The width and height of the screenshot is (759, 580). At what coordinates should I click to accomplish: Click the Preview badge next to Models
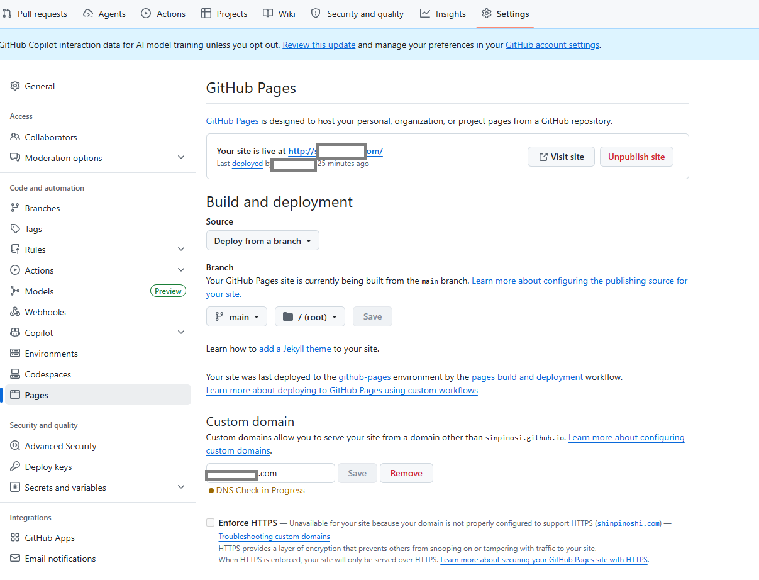point(168,291)
